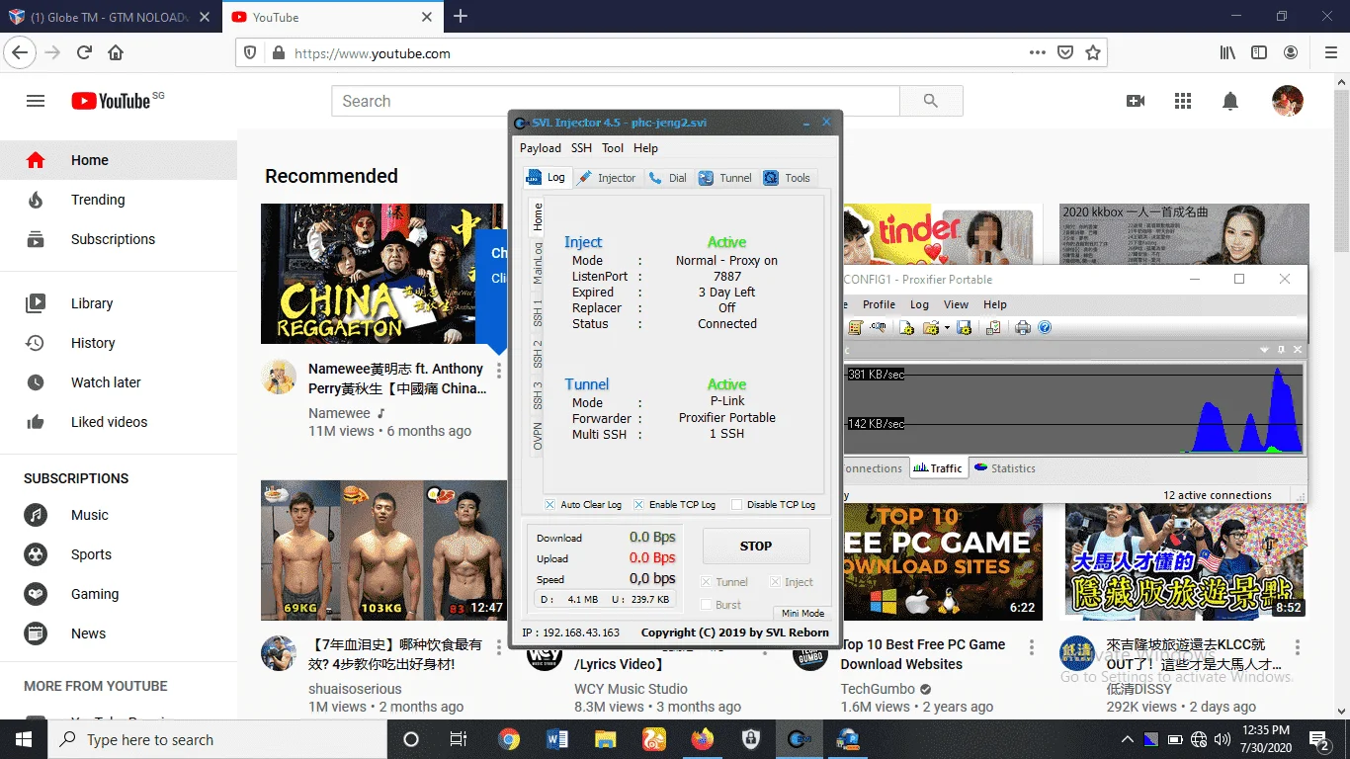
Task: Open YouTube notifications bell
Action: tap(1230, 101)
